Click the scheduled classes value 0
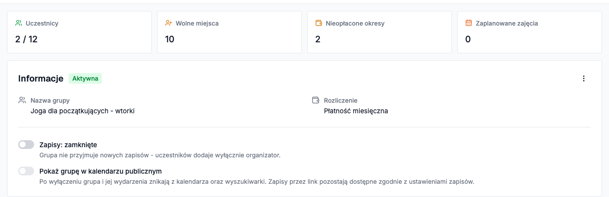This screenshot has width=609, height=197. pyautogui.click(x=468, y=39)
